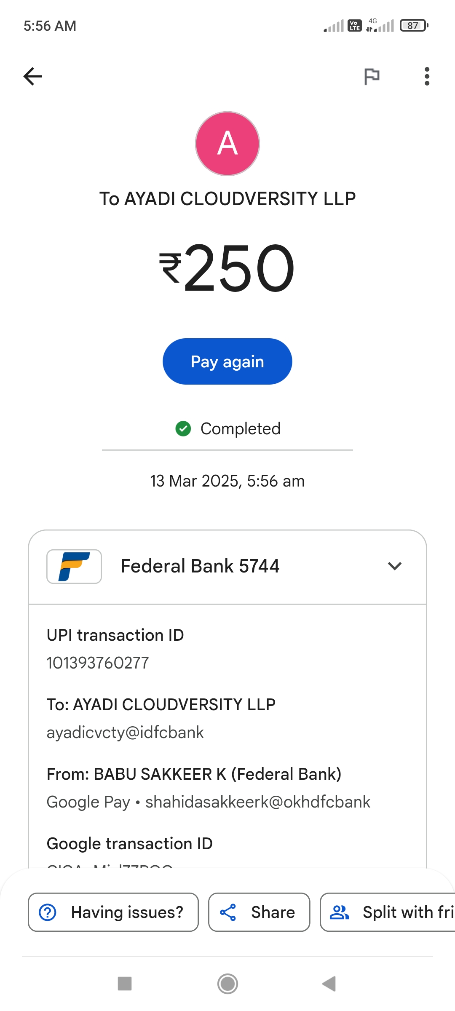
Task: Tap the Android home circle button
Action: pos(227,984)
